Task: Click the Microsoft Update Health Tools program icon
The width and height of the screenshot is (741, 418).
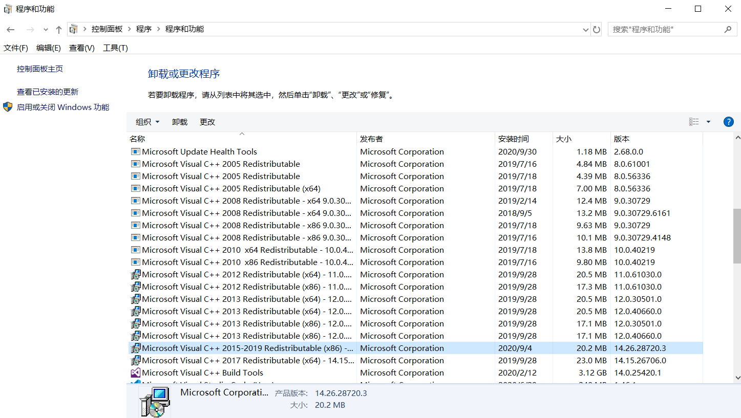Action: (136, 151)
